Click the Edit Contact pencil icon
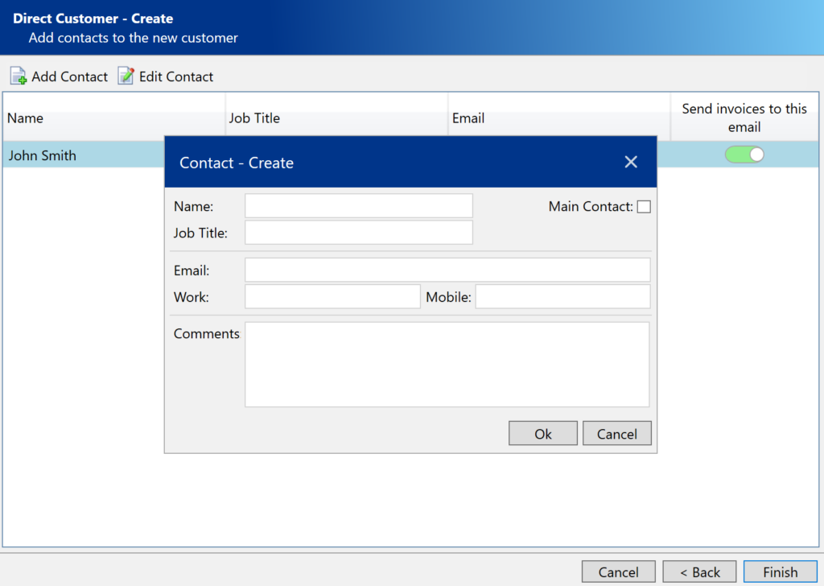The image size is (824, 586). (126, 76)
